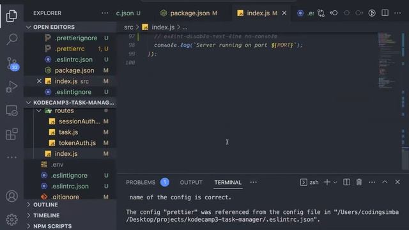Screen dimensions: 409x230
Task: Click the minimap code overview
Action: (388, 60)
